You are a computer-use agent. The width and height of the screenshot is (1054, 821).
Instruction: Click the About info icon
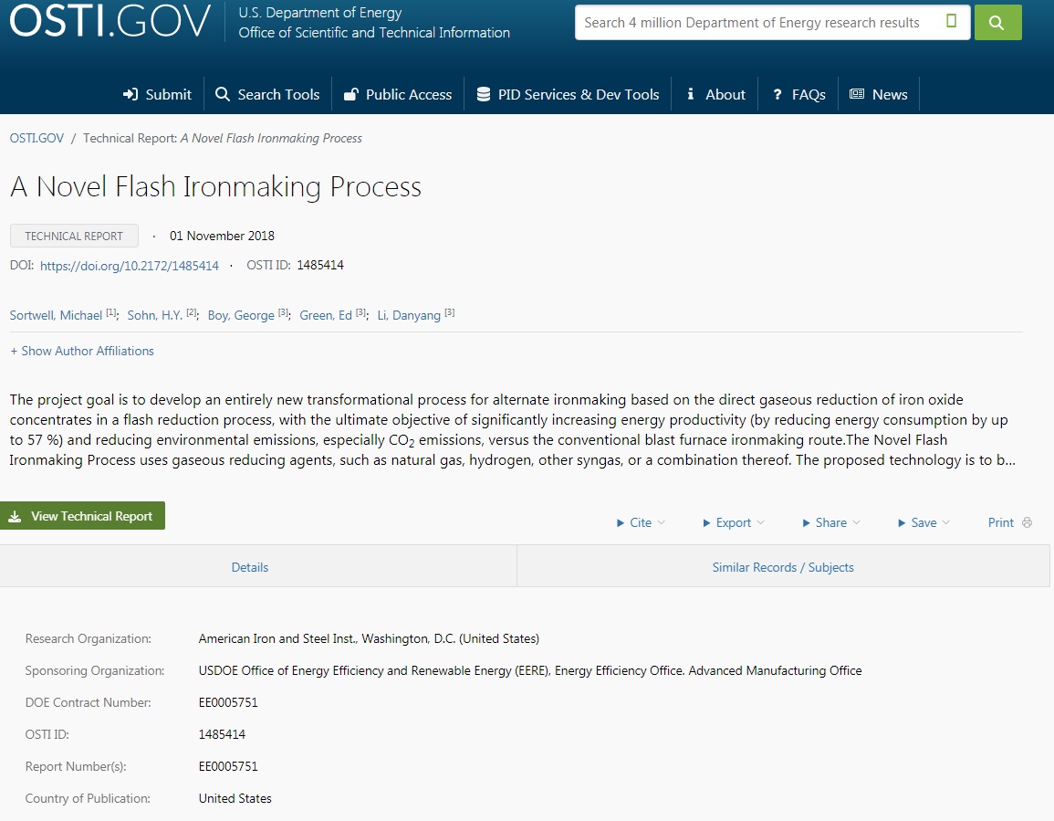(x=690, y=93)
